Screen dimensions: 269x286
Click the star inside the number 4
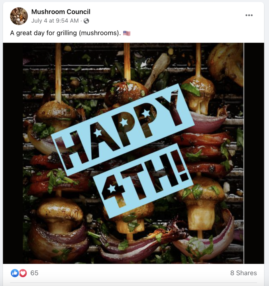click(x=112, y=189)
